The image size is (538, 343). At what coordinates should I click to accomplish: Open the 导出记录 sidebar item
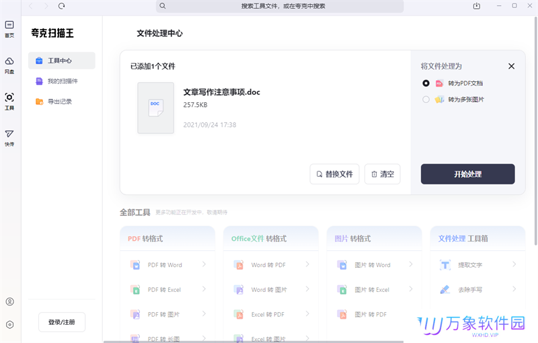point(62,102)
